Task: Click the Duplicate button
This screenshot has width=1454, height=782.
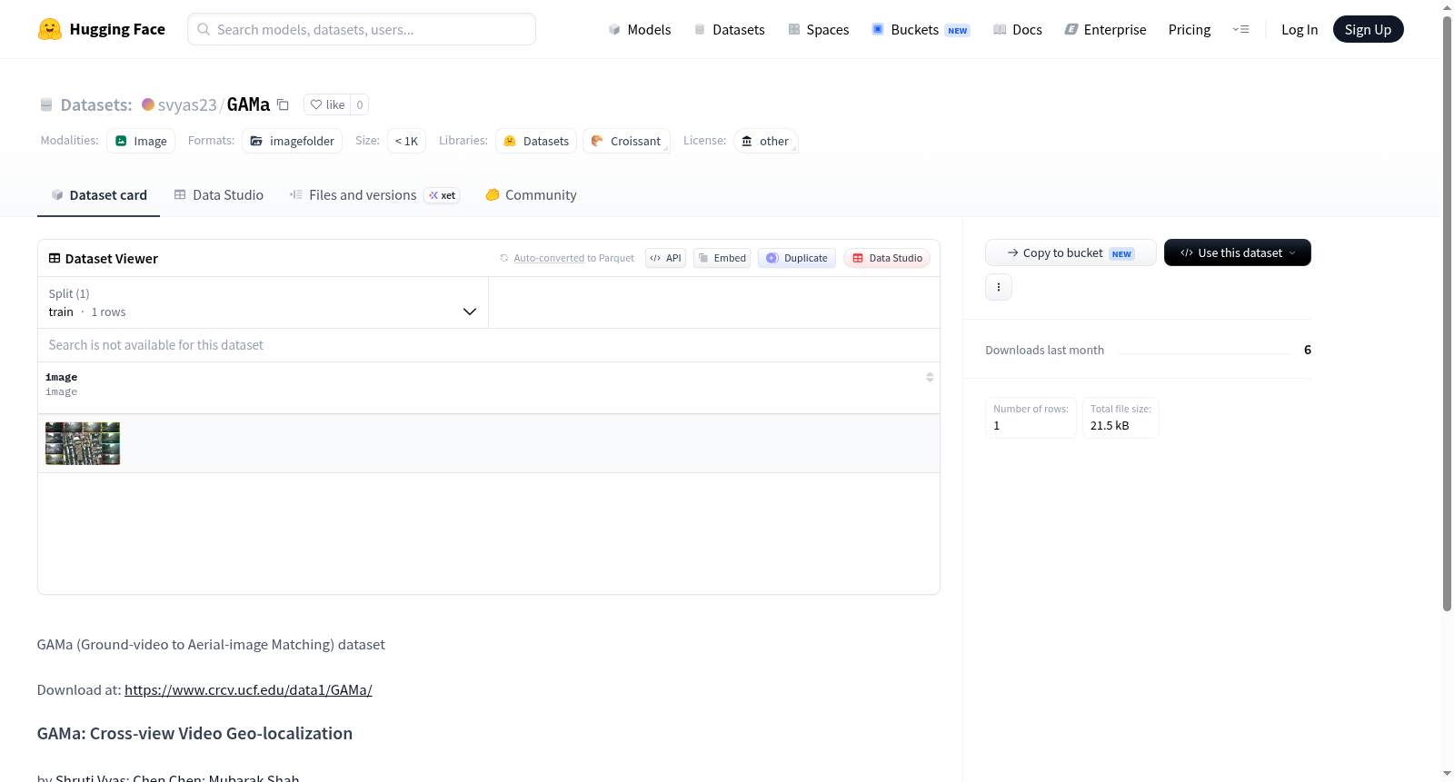Action: click(797, 258)
